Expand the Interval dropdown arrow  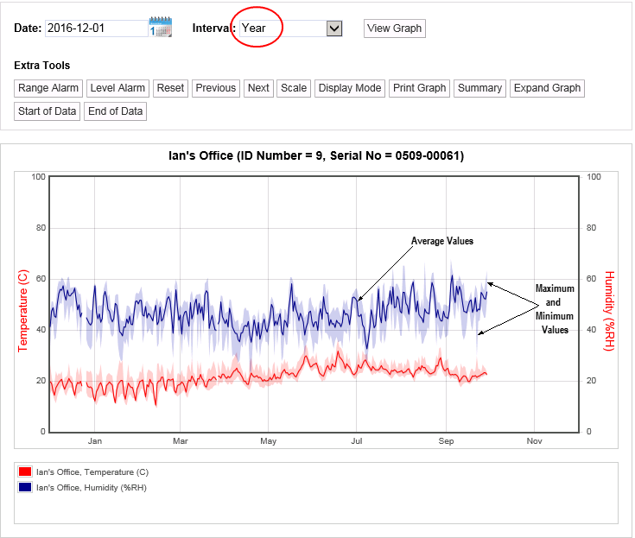coord(334,28)
